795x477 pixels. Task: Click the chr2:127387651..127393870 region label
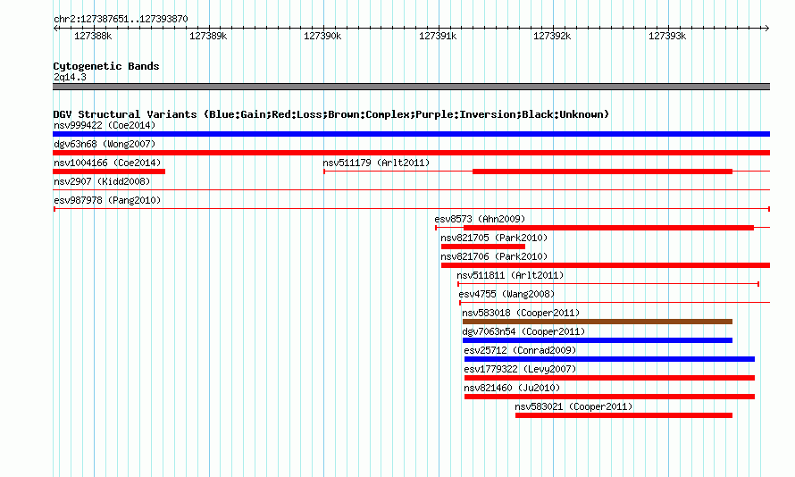pos(121,19)
